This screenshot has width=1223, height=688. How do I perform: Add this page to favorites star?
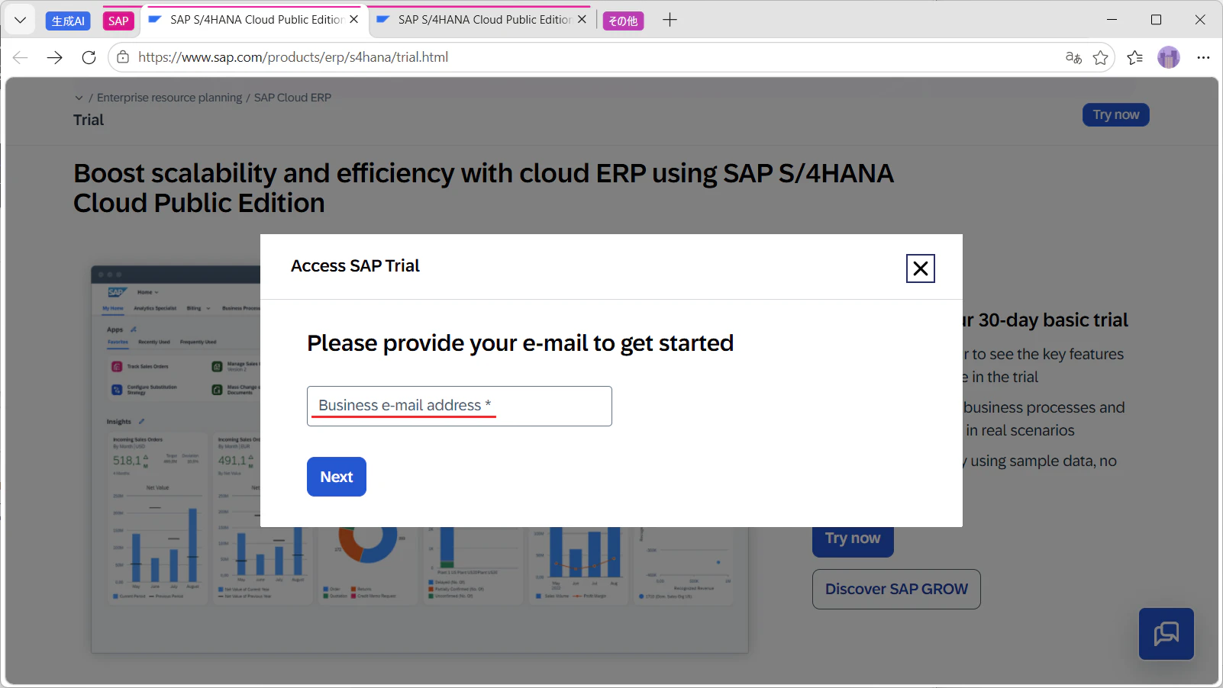1100,57
